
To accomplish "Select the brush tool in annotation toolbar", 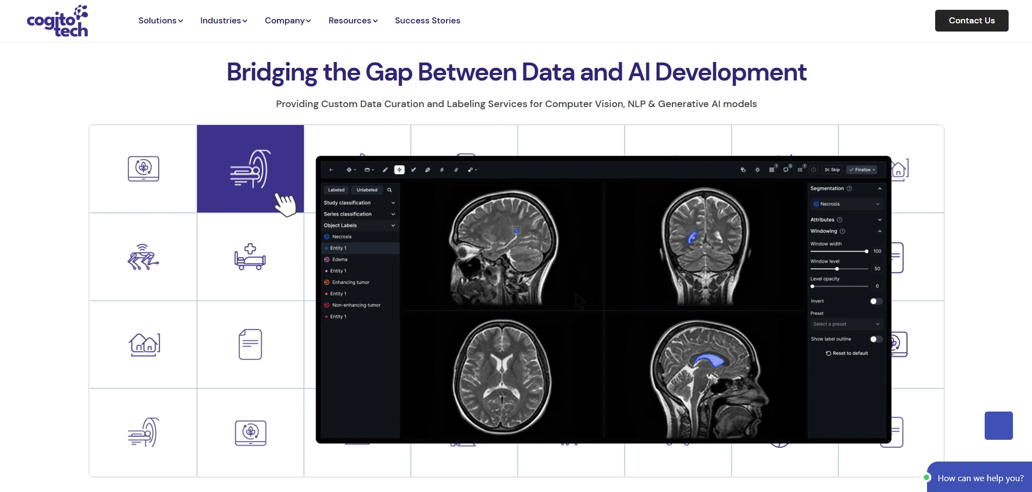I will tap(385, 170).
